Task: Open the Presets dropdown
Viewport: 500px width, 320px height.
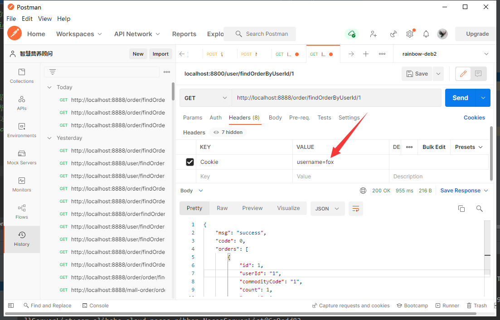Action: [x=469, y=147]
